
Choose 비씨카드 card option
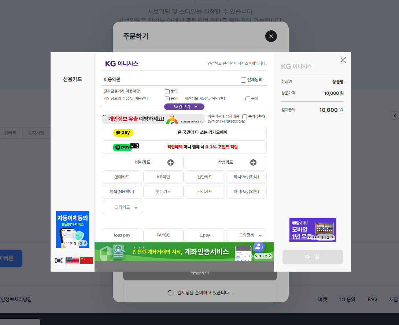pos(143,162)
